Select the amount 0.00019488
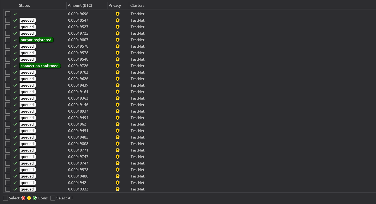This screenshot has height=204, width=376. [x=78, y=176]
